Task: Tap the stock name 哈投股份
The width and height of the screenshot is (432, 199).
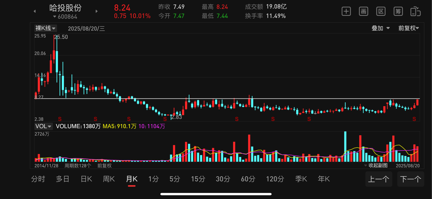Action: tap(65, 8)
